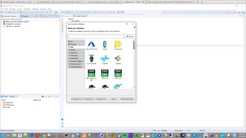Open the SQL Editor menu
Viewport: 246px width, 138px height.
click(x=27, y=9)
